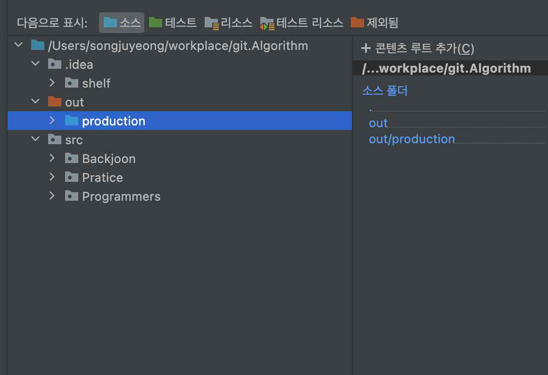Click the Pratice folder icon

click(x=72, y=177)
